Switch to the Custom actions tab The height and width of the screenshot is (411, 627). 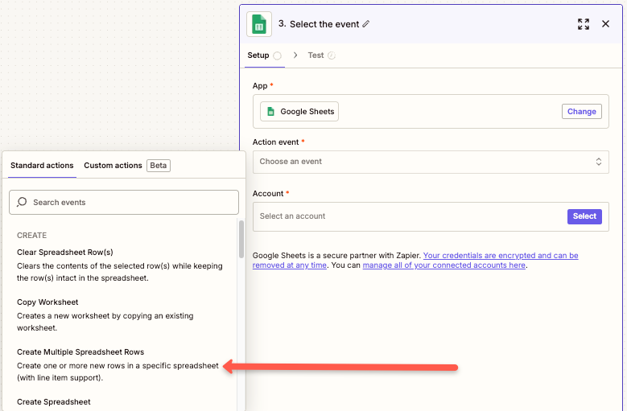113,166
